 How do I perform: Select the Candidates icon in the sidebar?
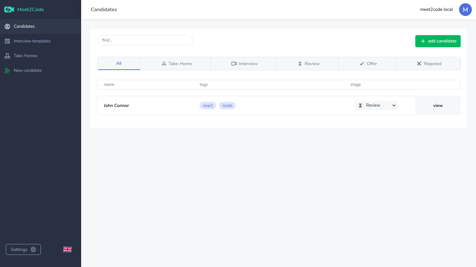[x=7, y=26]
